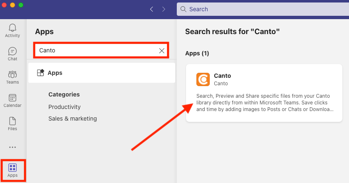Open the three-dot more apps menu
349x183 pixels.
pyautogui.click(x=13, y=147)
